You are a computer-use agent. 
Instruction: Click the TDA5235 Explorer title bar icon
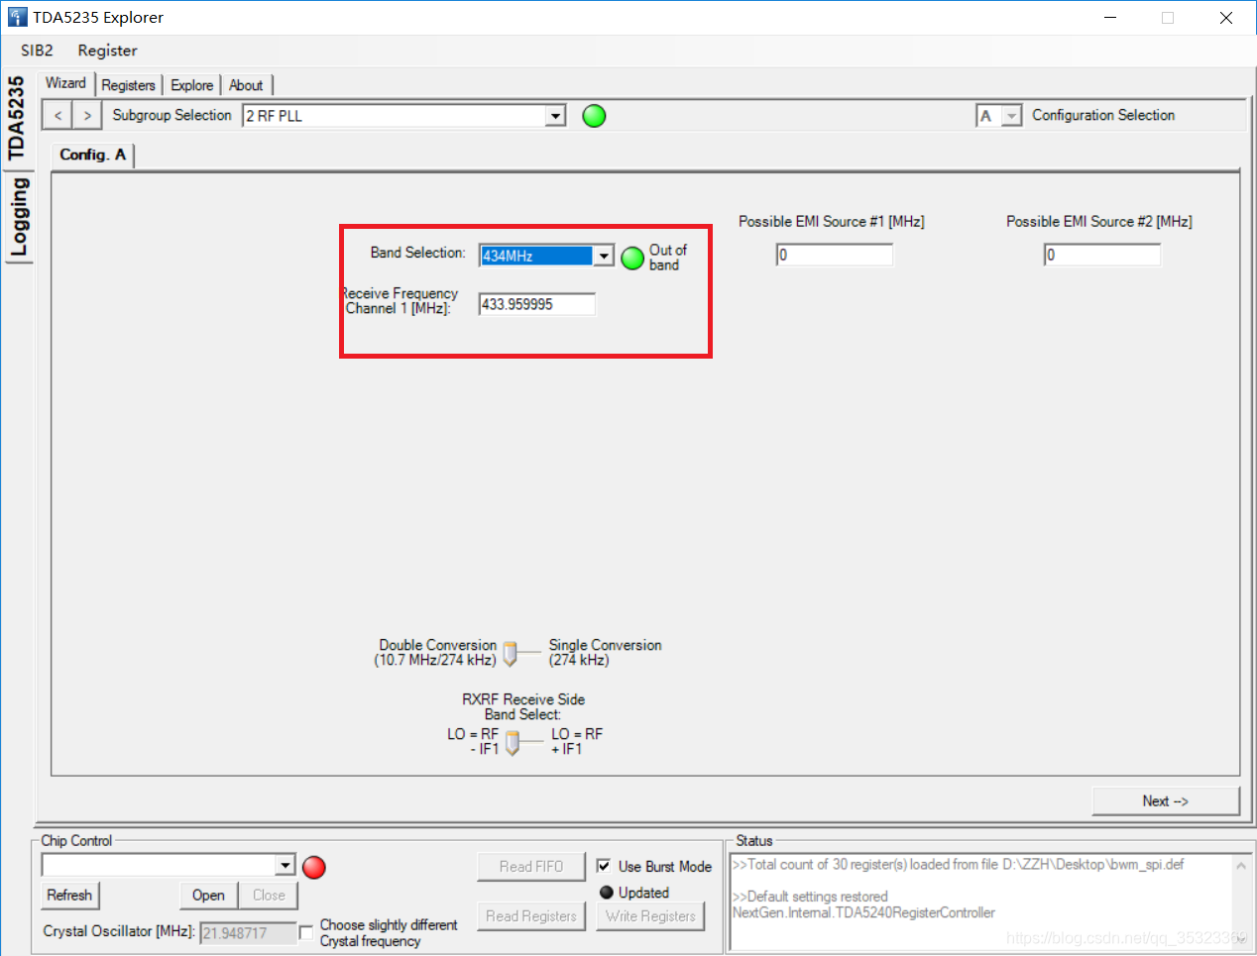coord(17,17)
